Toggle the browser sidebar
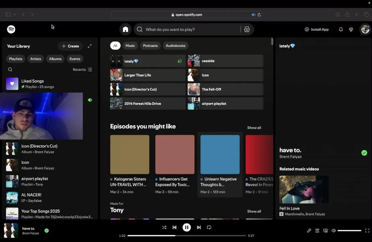This screenshot has width=372, height=242. pos(8,14)
